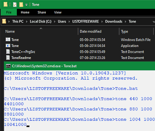Click the Microsoft Windows version line

coord(65,73)
